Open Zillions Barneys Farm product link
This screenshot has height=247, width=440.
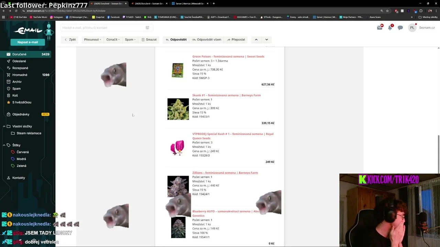pyautogui.click(x=225, y=173)
